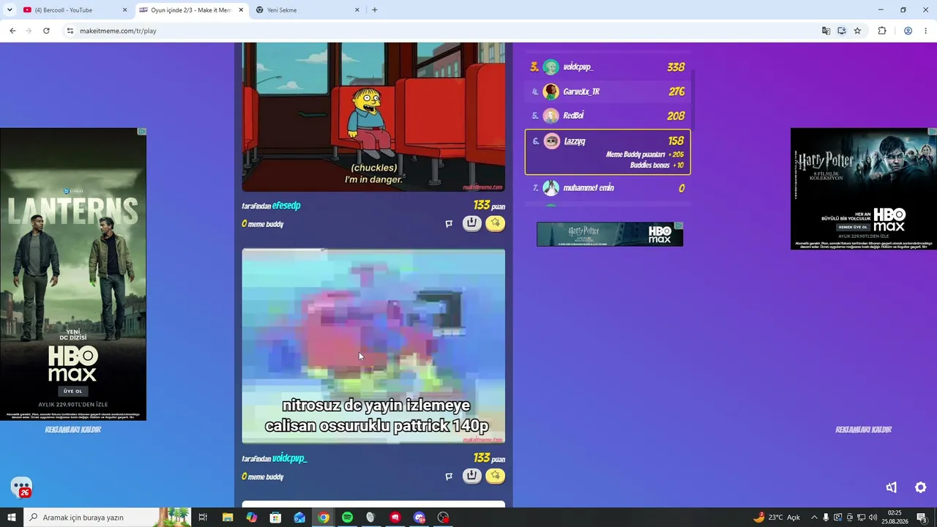The width and height of the screenshot is (937, 527).
Task: Favorite the efesedp meme with star button
Action: click(496, 223)
